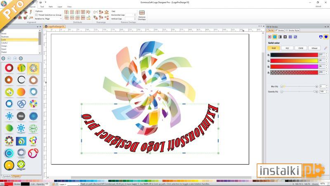Go to last clipart page icon
The height and width of the screenshot is (186, 330).
coord(21,58)
